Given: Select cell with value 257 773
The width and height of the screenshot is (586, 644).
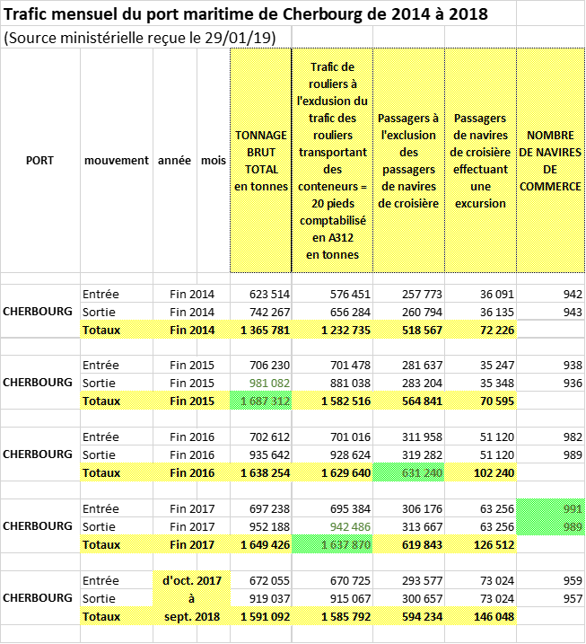Looking at the screenshot, I should point(408,294).
